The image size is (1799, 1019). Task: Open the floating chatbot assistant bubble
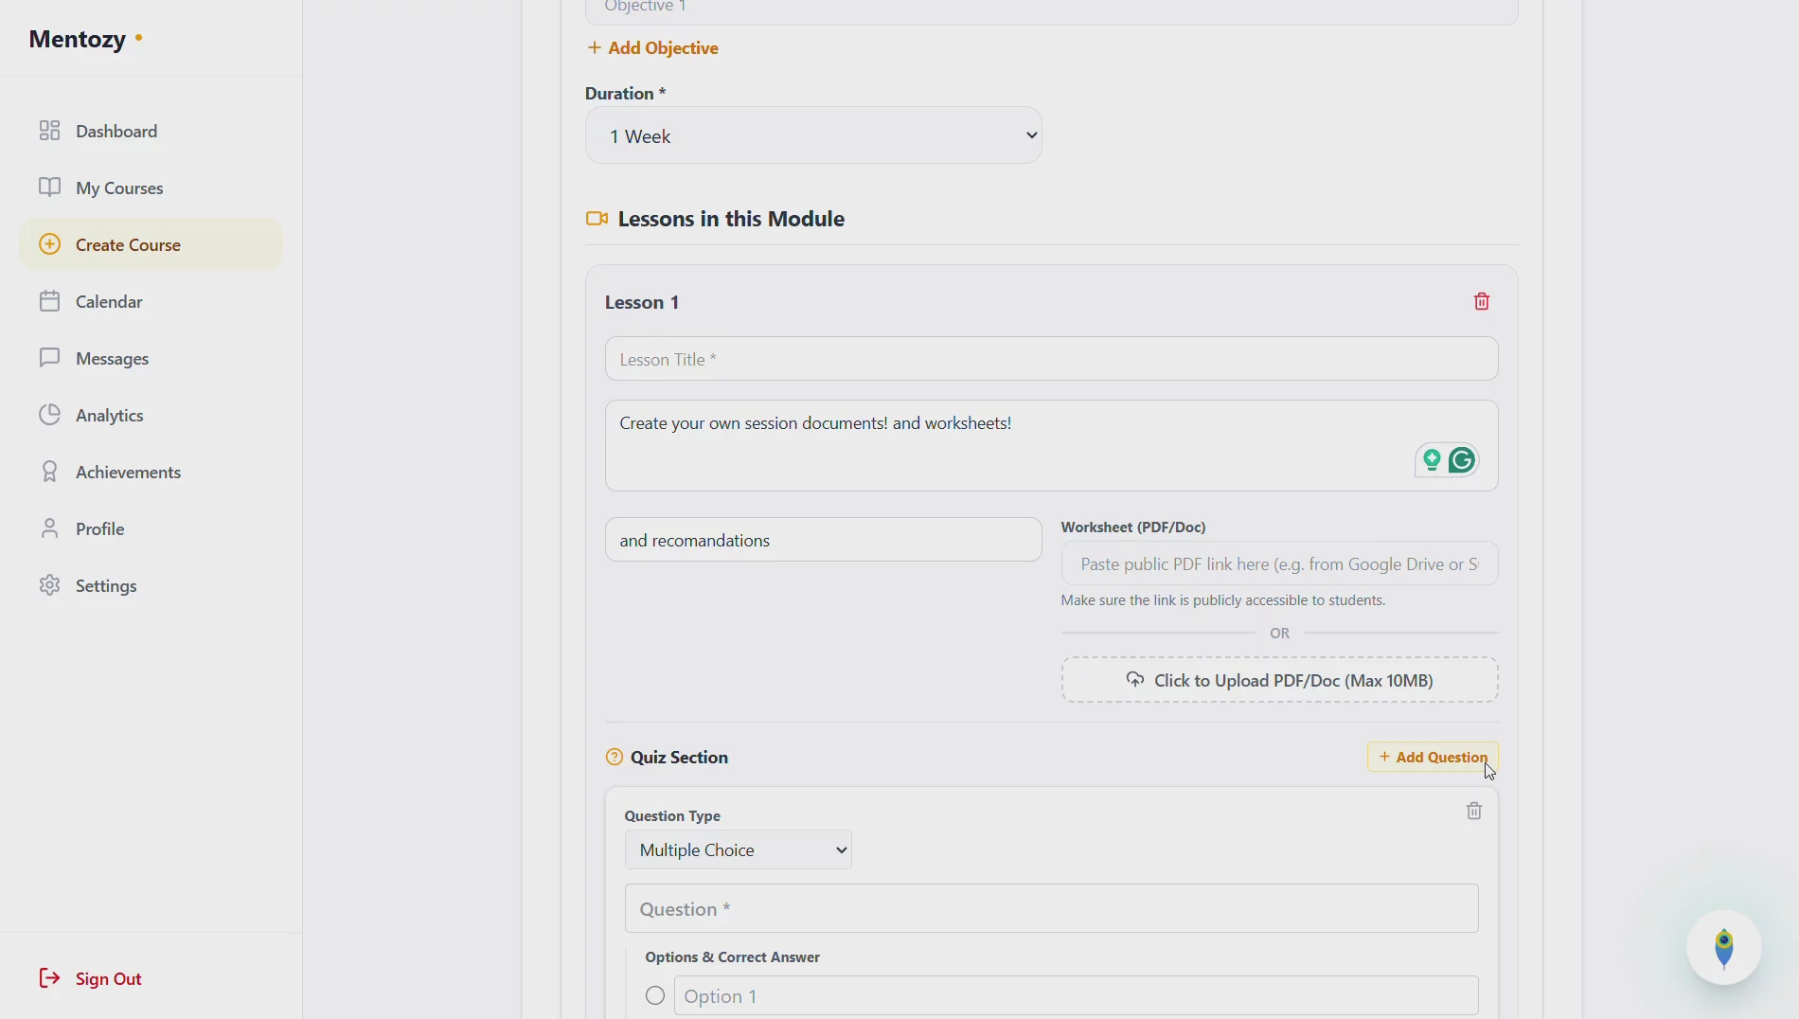[x=1723, y=947]
